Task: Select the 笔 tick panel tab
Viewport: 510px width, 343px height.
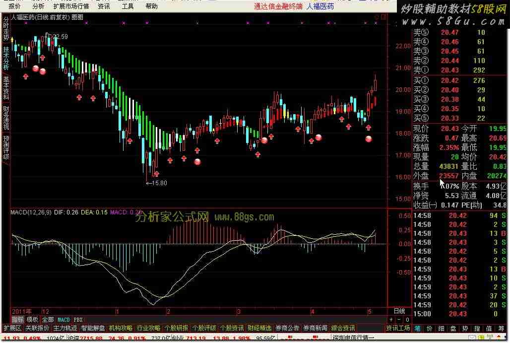Action: click(418, 328)
